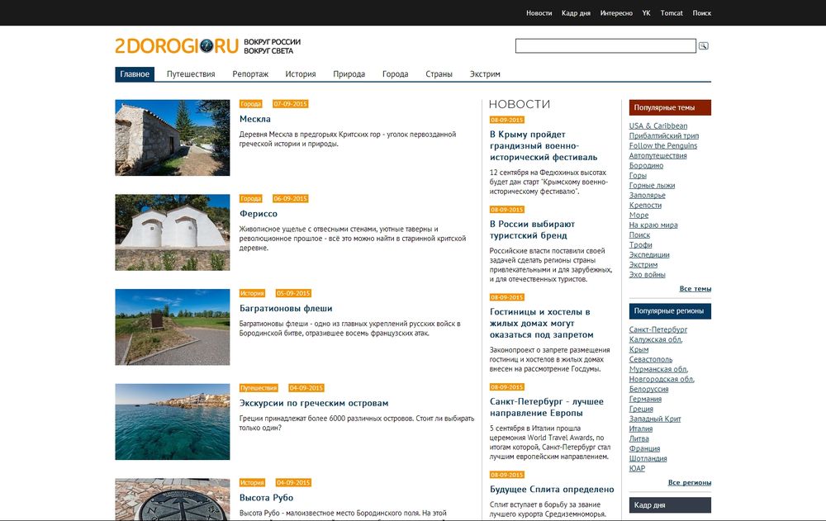Open the Калужская обл. region link

656,340
